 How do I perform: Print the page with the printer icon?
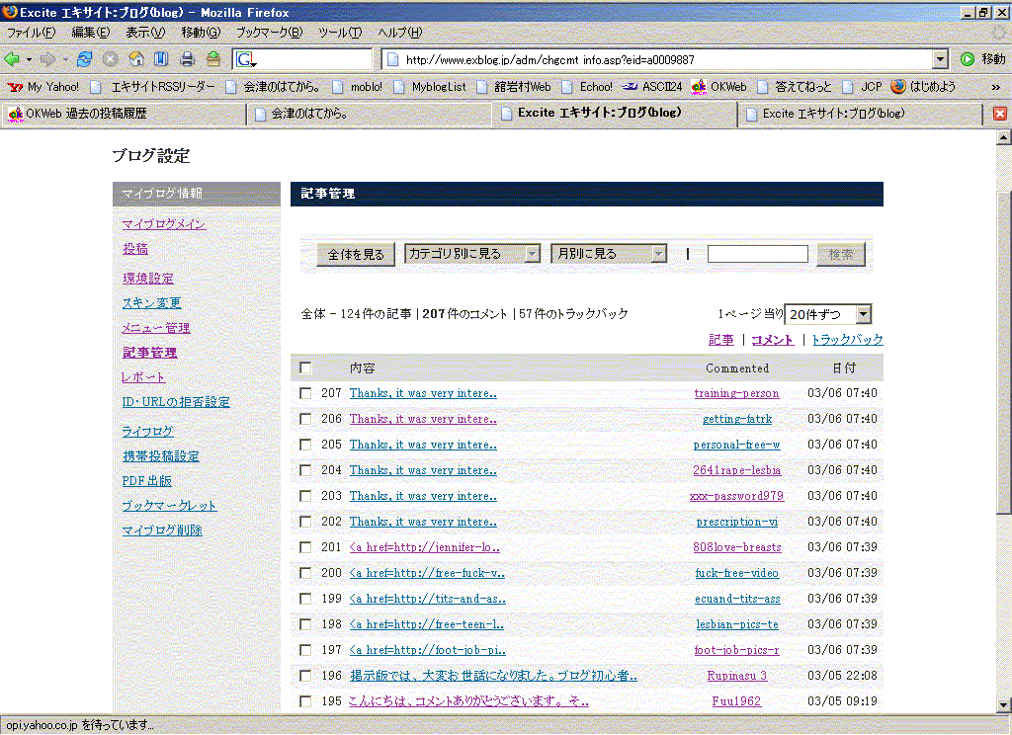187,59
